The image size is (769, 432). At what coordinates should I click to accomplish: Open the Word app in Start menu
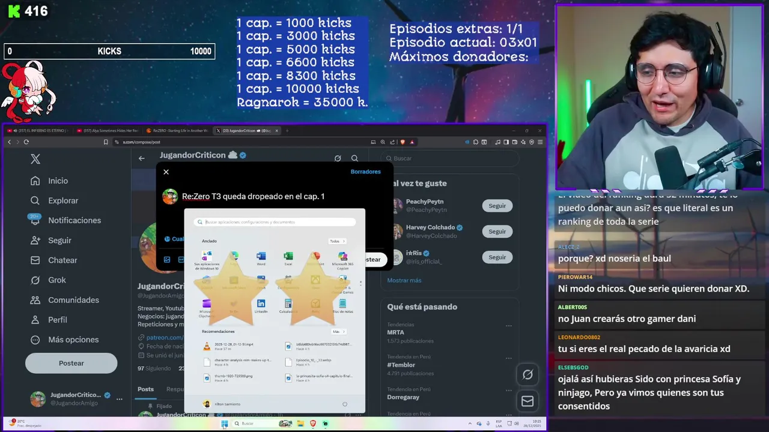click(x=261, y=259)
